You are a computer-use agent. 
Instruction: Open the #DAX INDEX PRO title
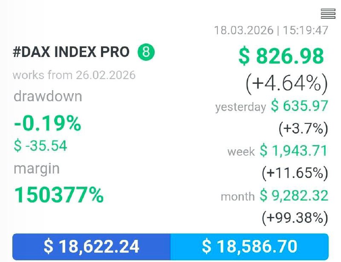[x=71, y=52]
